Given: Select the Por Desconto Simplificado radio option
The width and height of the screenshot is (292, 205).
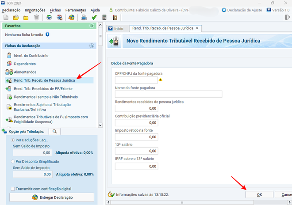Looking at the screenshot, I should (x=13, y=161).
